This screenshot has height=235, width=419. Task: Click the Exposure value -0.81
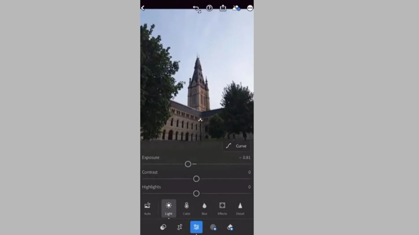point(245,157)
